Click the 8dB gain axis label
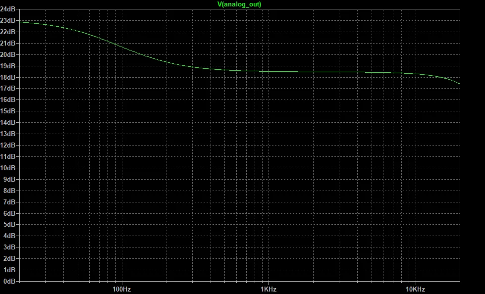The width and height of the screenshot is (485, 294). [9, 191]
